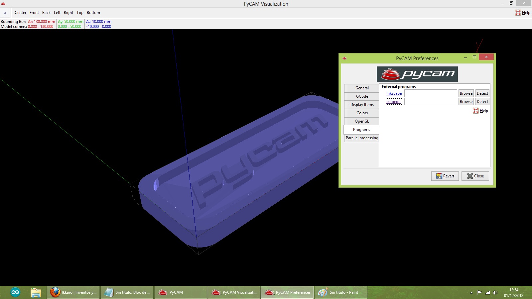Switch to PyCAM main window in taskbar
Image resolution: width=532 pixels, height=299 pixels.
[x=181, y=292]
